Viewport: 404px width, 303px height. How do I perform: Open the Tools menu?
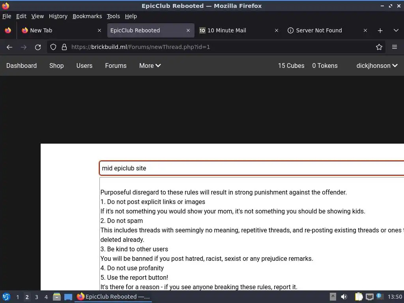113,16
